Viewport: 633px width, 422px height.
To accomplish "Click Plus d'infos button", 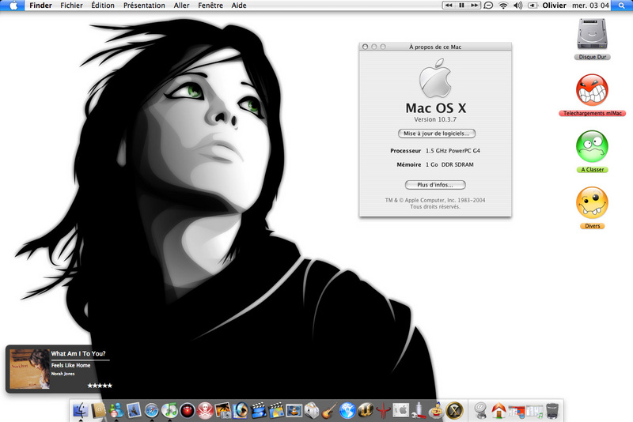I will (x=435, y=185).
